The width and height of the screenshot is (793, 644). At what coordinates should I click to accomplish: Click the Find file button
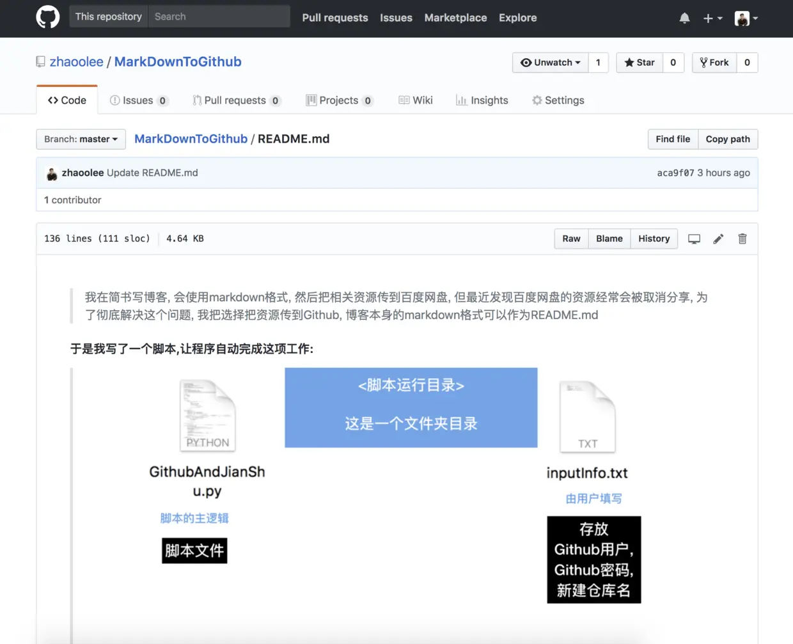click(x=672, y=139)
